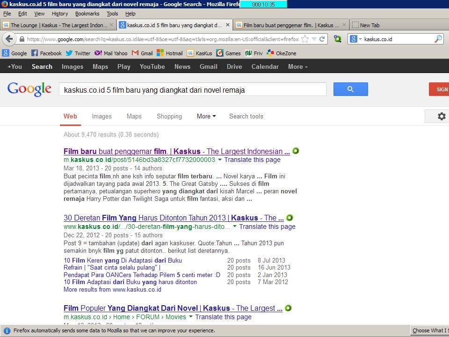
Task: Open the More dropdown beside Shopping
Action: coord(206,116)
